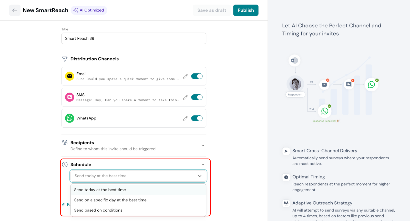Click the pink SMS channel icon
The width and height of the screenshot is (410, 221).
[69, 97]
